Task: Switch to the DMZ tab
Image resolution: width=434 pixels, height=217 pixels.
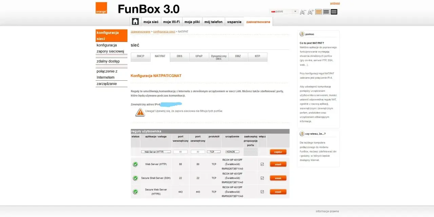Action: click(238, 56)
